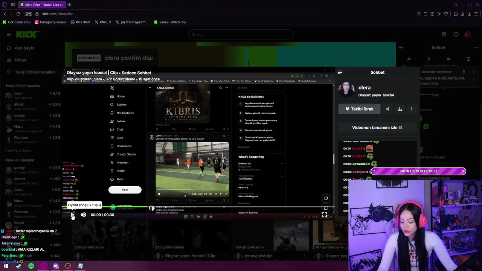Screen dimensions: 482x271
Task: Open Discord from the taskbar
Action: pos(56,266)
